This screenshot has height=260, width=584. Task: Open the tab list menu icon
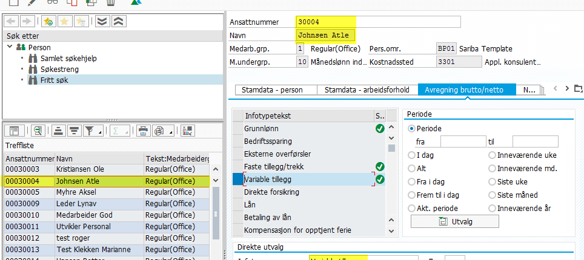579,88
